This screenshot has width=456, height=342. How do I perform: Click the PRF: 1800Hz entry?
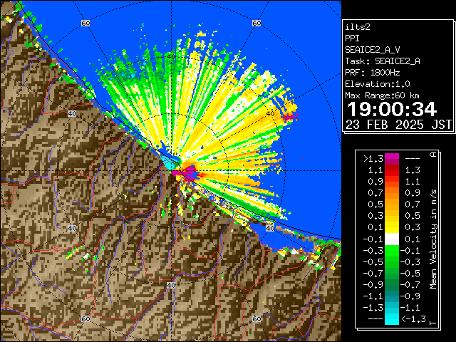pos(372,73)
